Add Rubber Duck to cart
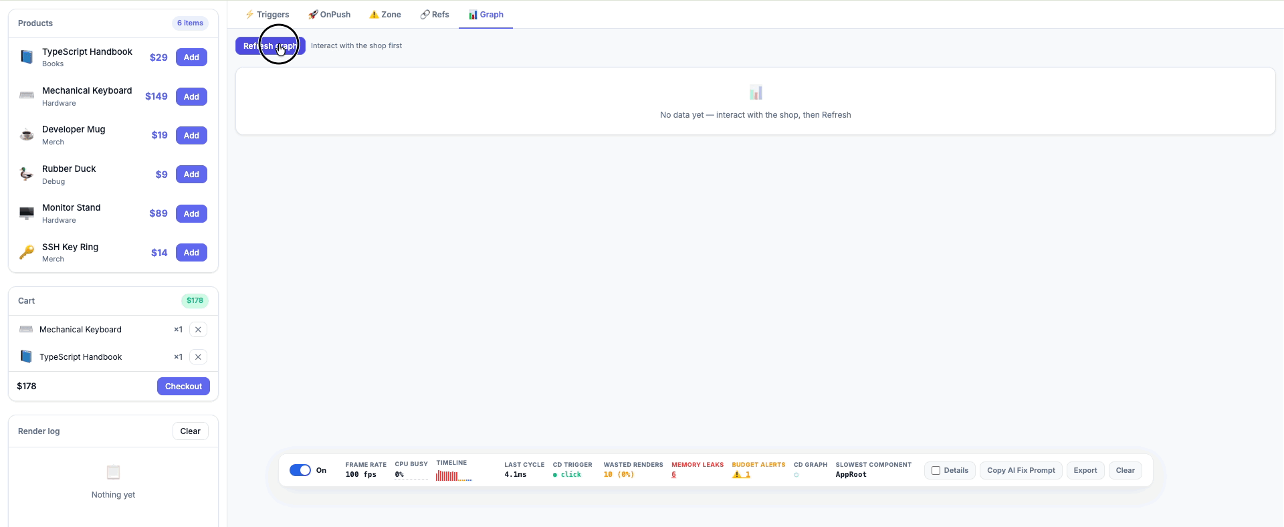This screenshot has width=1284, height=527. (191, 174)
